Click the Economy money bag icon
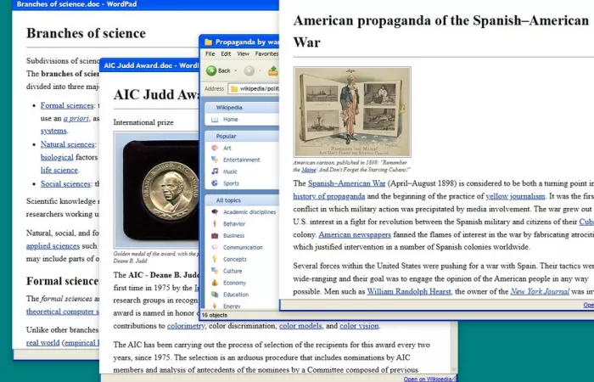Image resolution: width=594 pixels, height=382 pixels. (215, 283)
